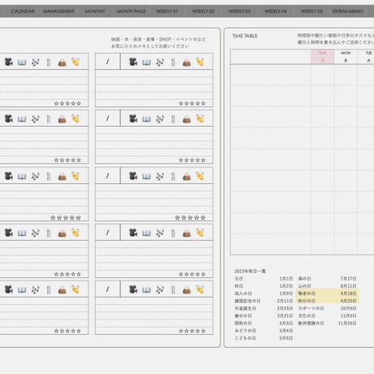The width and height of the screenshot is (374, 374).
Task: Go to the MONTHLY tab
Action: click(95, 11)
